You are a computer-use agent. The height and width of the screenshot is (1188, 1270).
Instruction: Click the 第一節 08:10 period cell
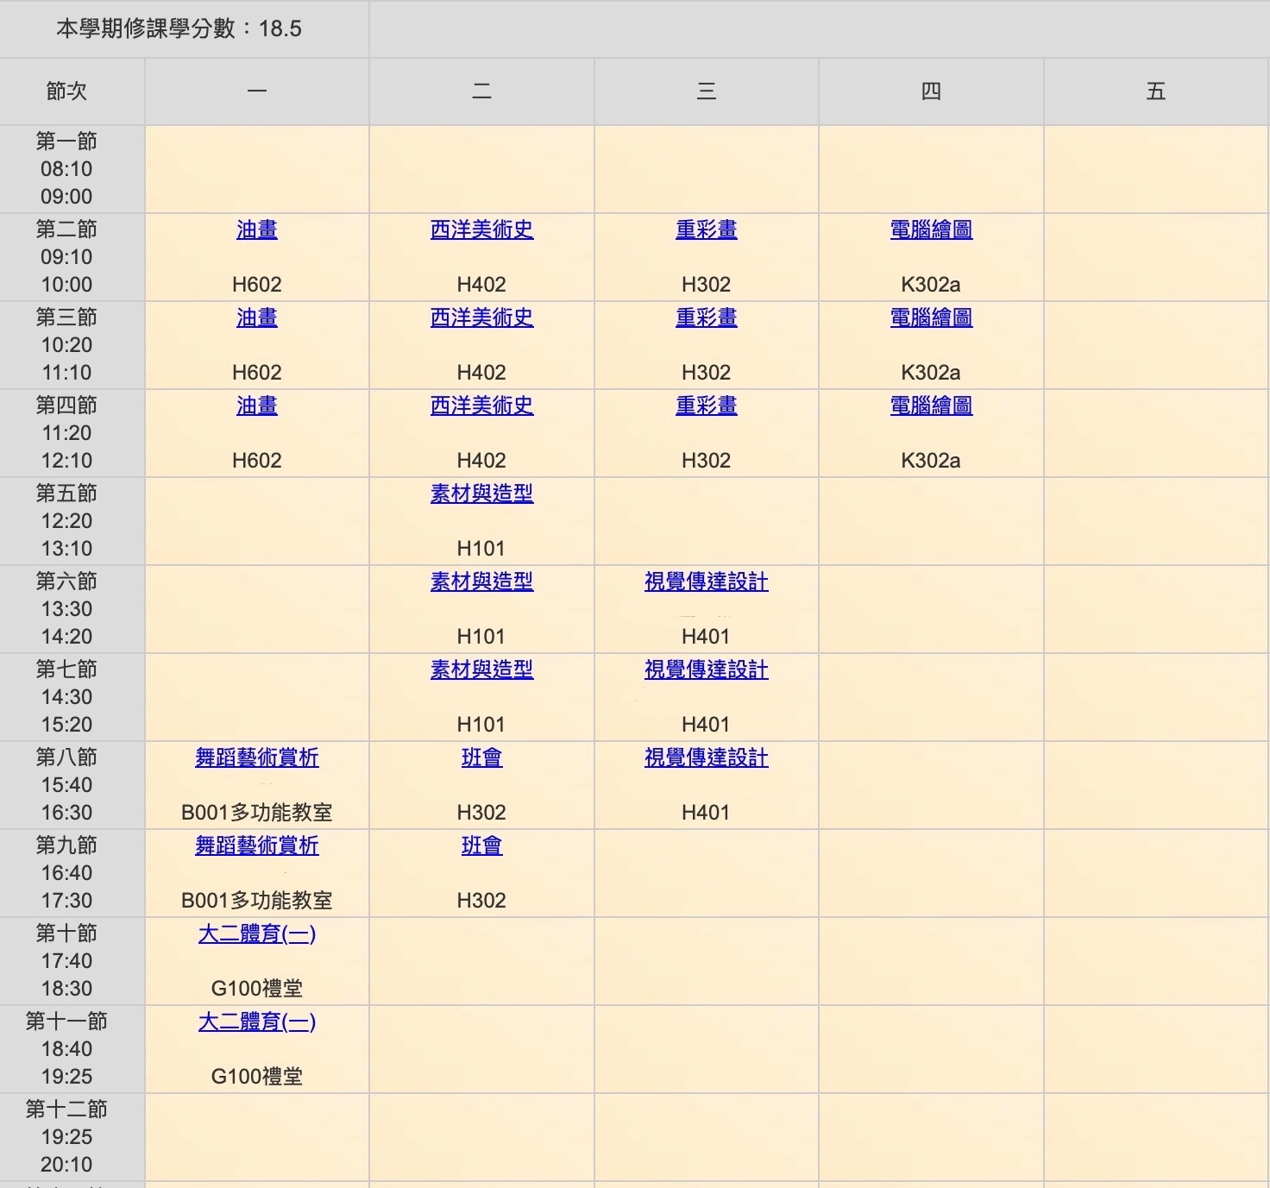pyautogui.click(x=72, y=169)
